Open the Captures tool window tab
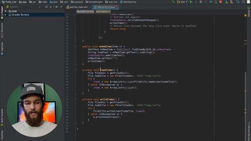This screenshot has width=251, height=141. [2, 49]
